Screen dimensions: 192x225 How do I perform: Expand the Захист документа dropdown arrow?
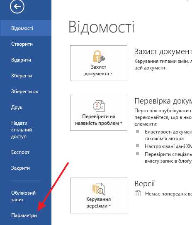click(x=111, y=74)
